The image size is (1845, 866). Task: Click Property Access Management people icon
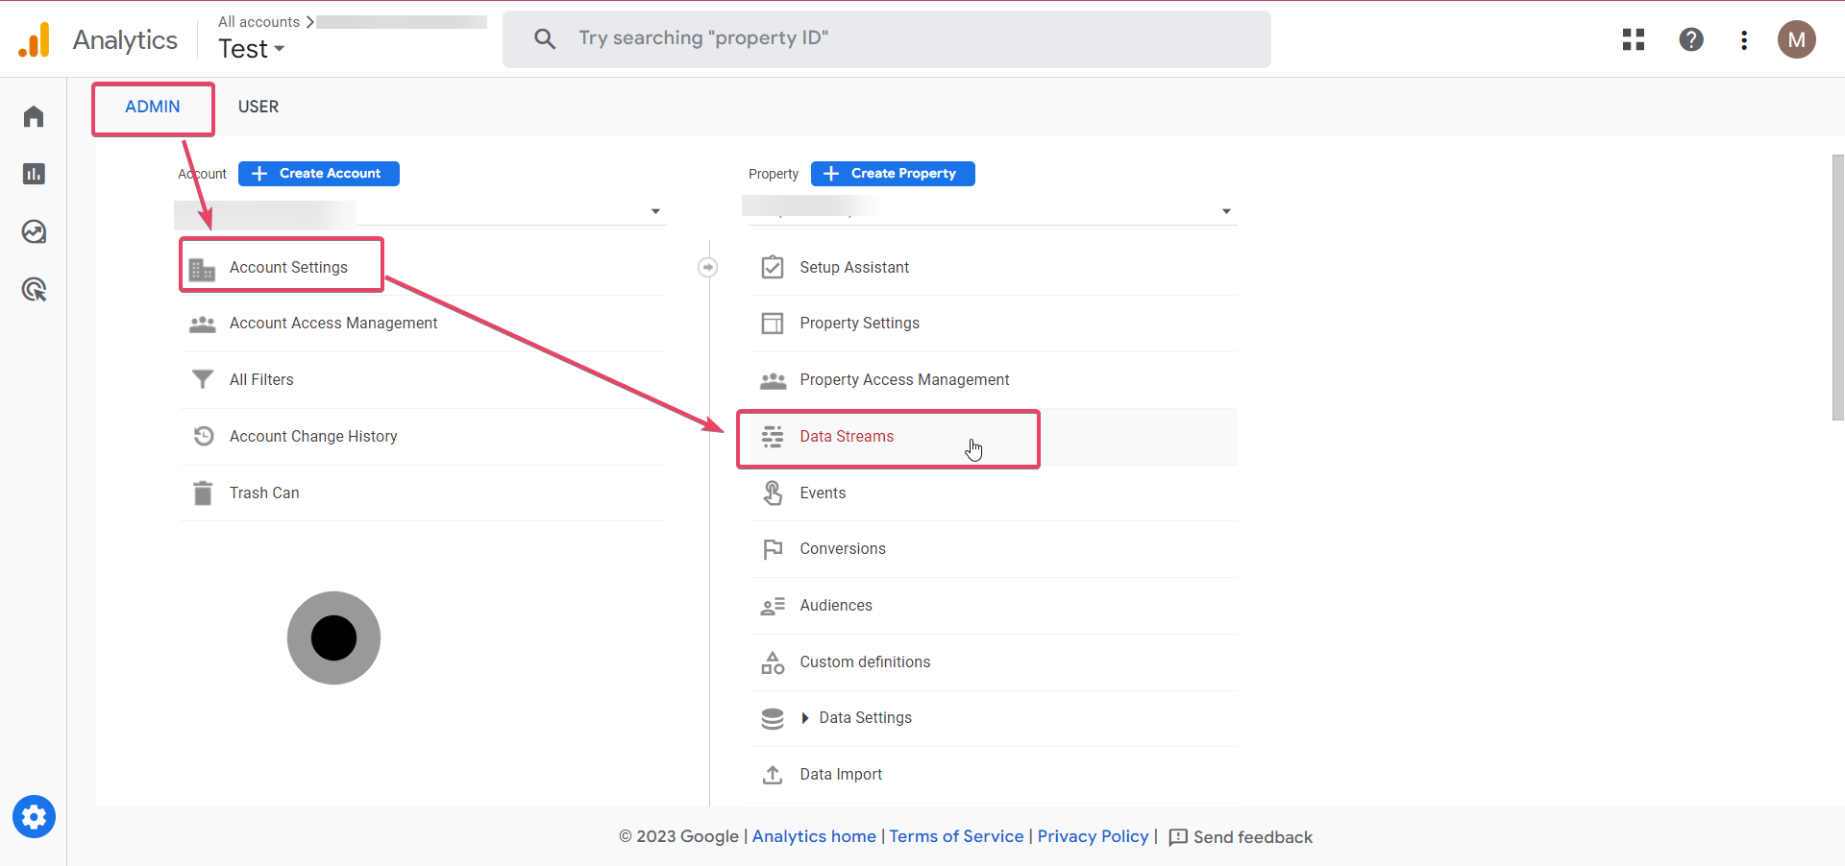pyautogui.click(x=773, y=380)
